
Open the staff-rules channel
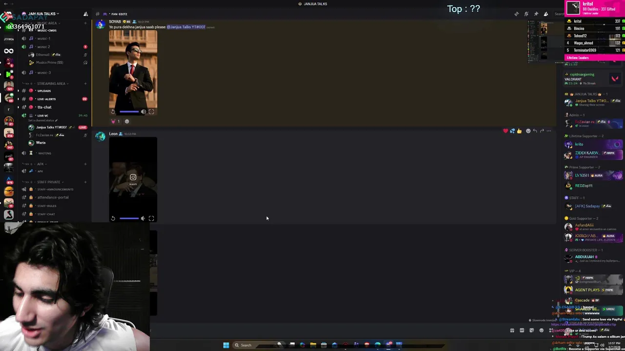(x=54, y=206)
